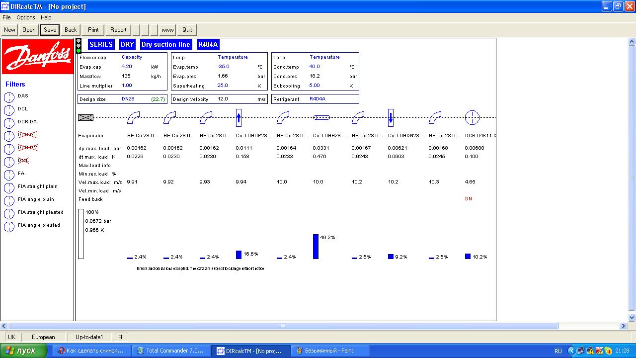Print the calculation with the Print button
This screenshot has width=636, height=358.
coord(93,30)
